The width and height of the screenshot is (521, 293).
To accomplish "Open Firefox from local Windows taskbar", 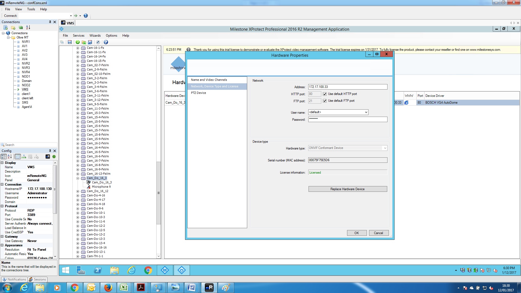I will 108,288.
